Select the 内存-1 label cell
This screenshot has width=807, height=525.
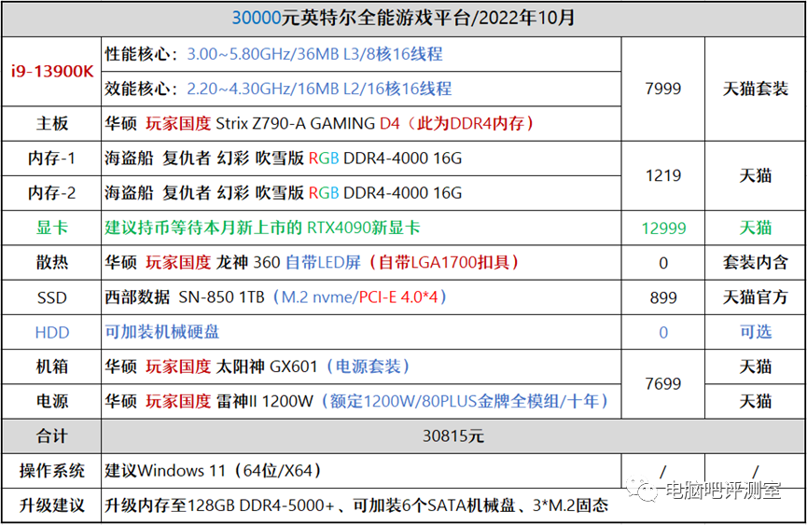(51, 159)
